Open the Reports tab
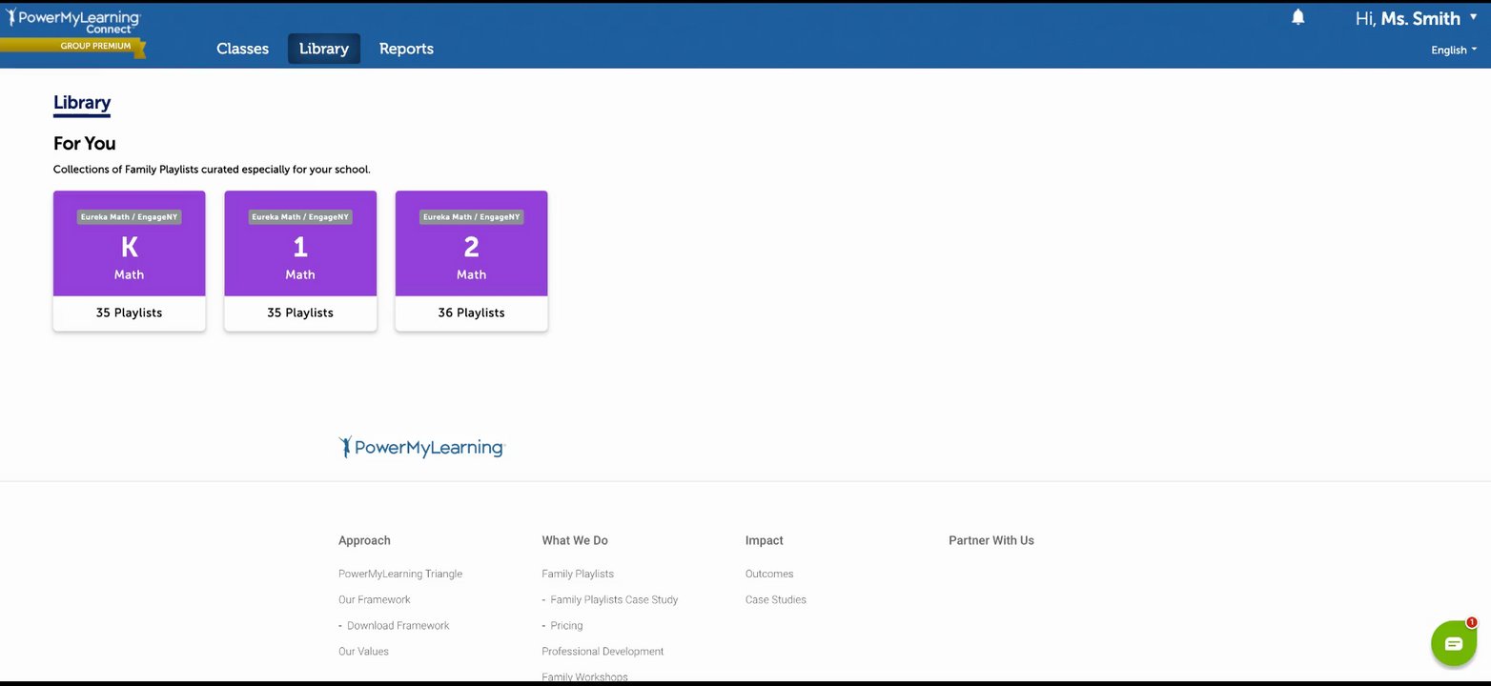 (406, 49)
